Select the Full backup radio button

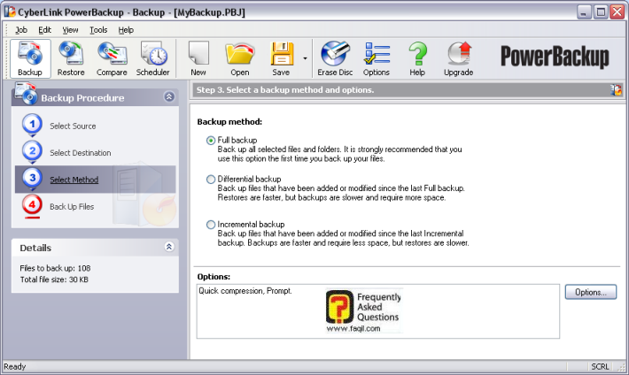pos(211,141)
